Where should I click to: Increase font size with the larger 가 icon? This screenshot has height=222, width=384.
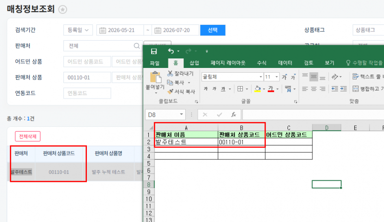tap(285, 77)
